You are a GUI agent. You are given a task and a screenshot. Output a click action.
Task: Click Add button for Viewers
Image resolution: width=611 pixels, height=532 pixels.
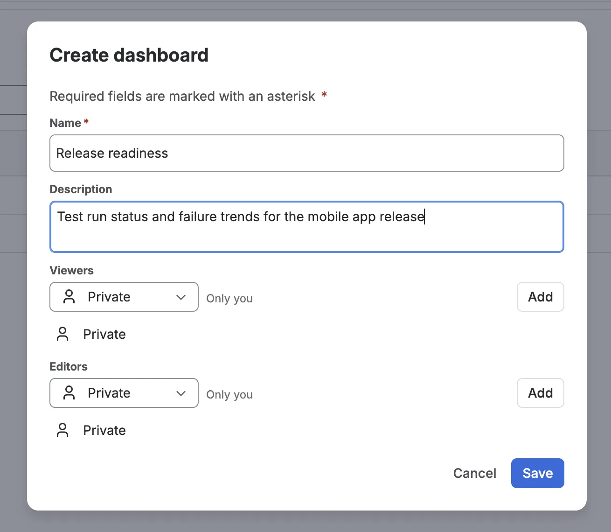540,297
